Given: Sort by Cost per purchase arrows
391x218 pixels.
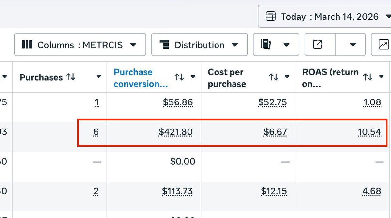Looking at the screenshot, I should [273, 77].
